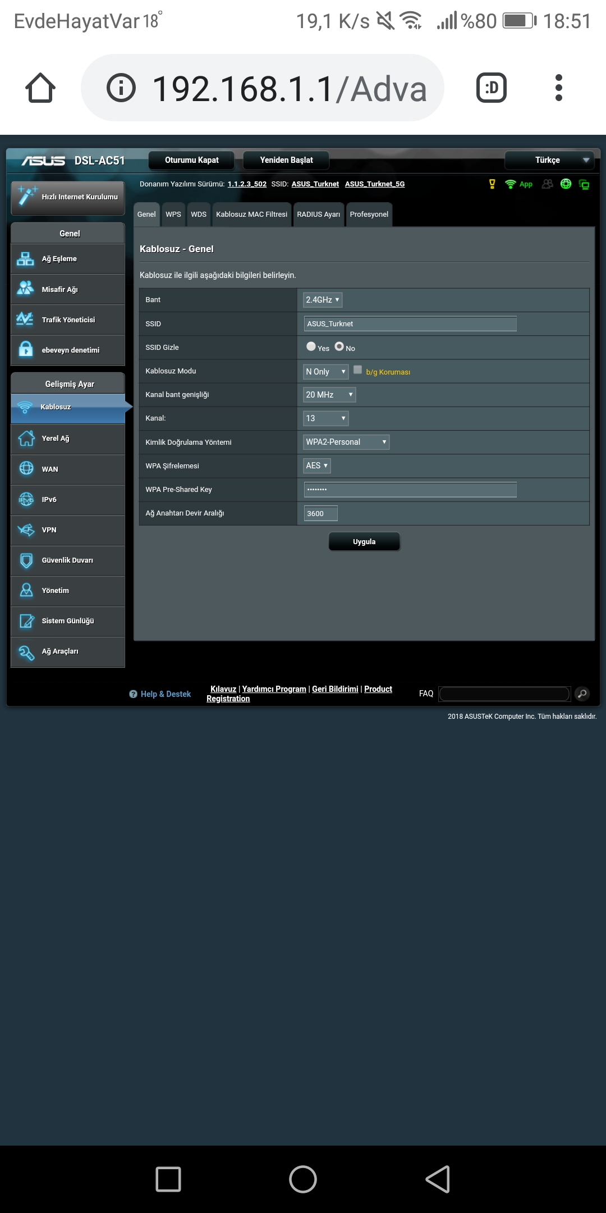
Task: Click the Help & Destek question icon
Action: [x=133, y=694]
